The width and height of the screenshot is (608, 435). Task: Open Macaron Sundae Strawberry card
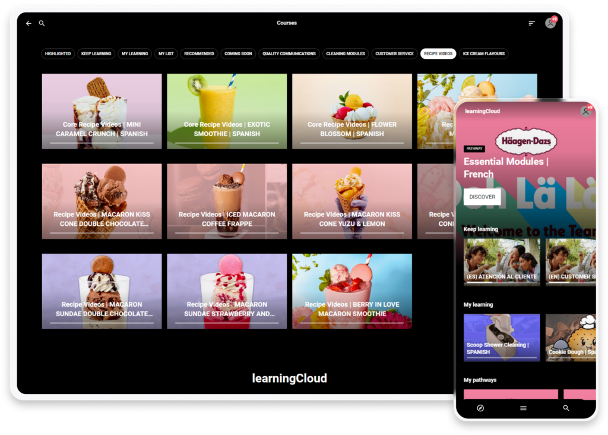pos(227,291)
